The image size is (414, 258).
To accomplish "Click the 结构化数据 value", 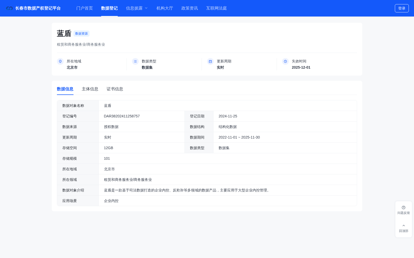I will 228,127.
